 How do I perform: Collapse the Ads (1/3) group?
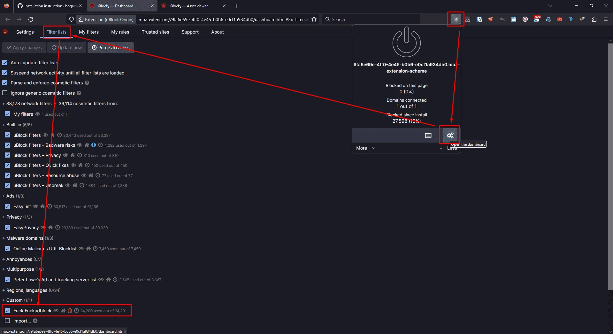[13, 196]
